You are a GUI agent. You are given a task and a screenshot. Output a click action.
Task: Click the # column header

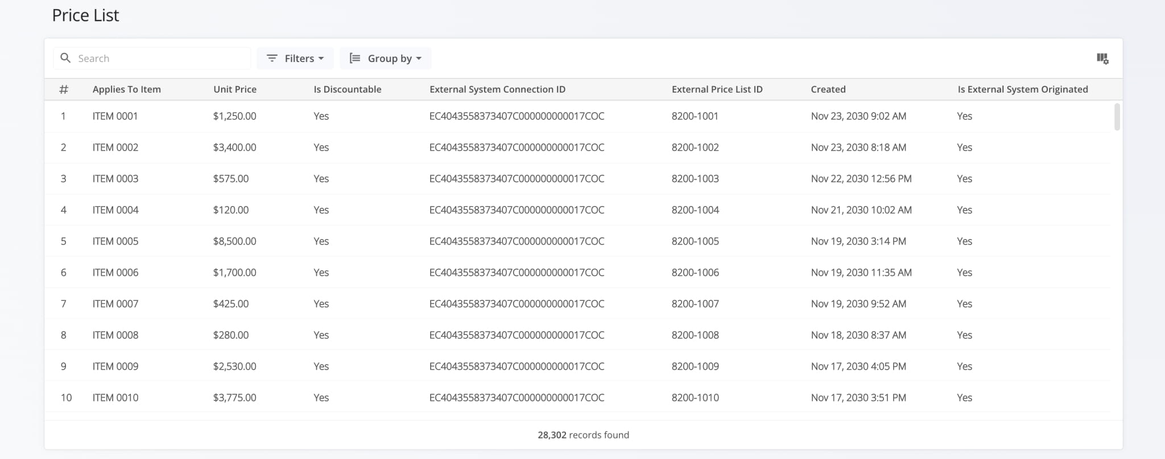(64, 89)
